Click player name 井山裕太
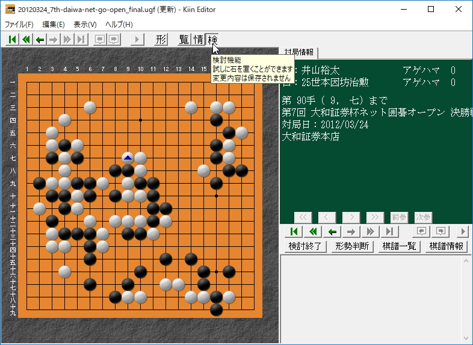473x345 pixels. [320, 70]
